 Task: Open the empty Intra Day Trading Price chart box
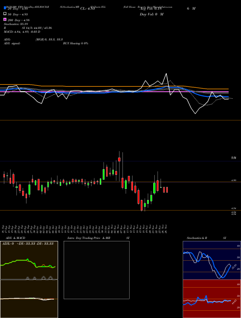[x=96, y=270]
